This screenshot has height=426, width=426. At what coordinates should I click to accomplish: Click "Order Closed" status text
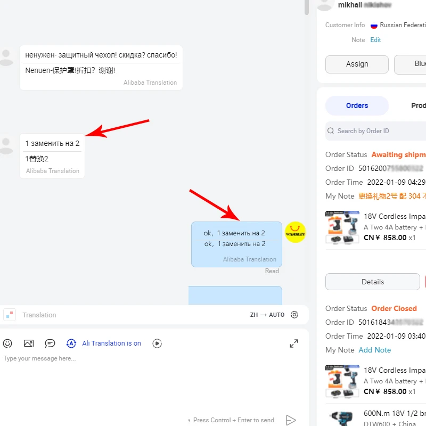coord(394,309)
